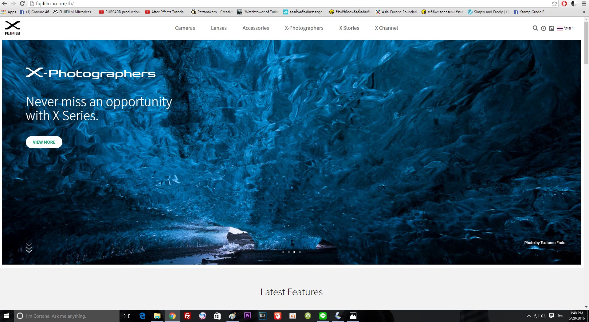Click the address bar URL field
The height and width of the screenshot is (322, 589).
tap(289, 4)
